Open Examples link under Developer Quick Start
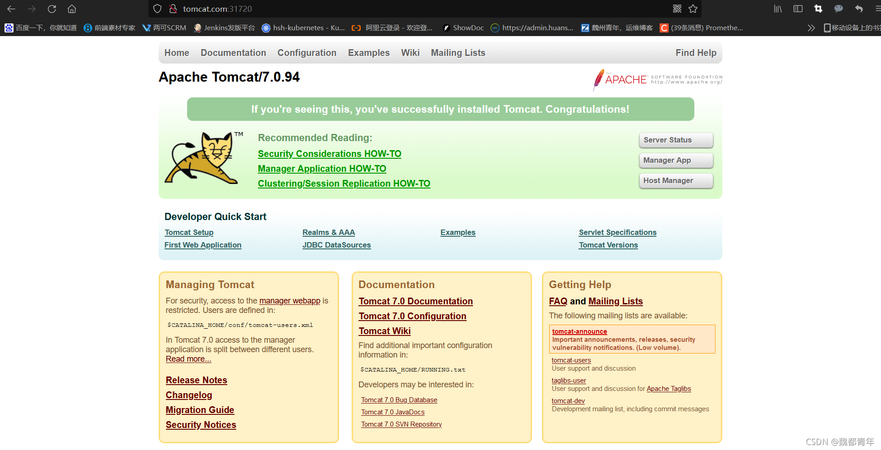Image resolution: width=881 pixels, height=450 pixels. (x=458, y=232)
